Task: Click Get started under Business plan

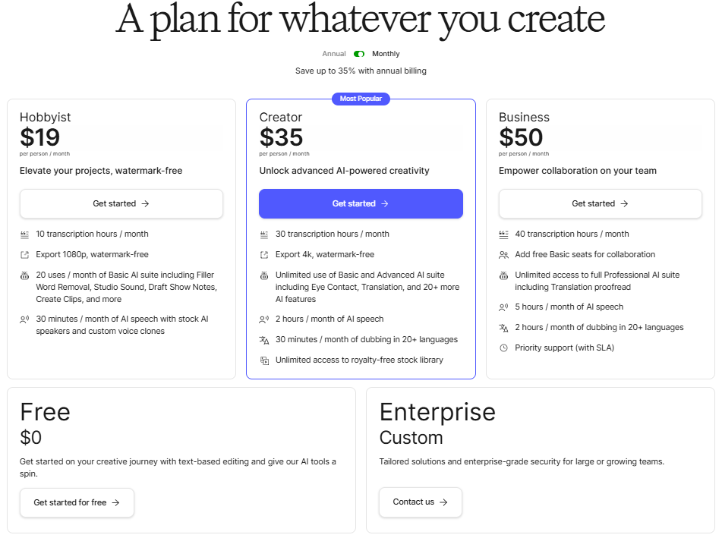Action: (600, 203)
